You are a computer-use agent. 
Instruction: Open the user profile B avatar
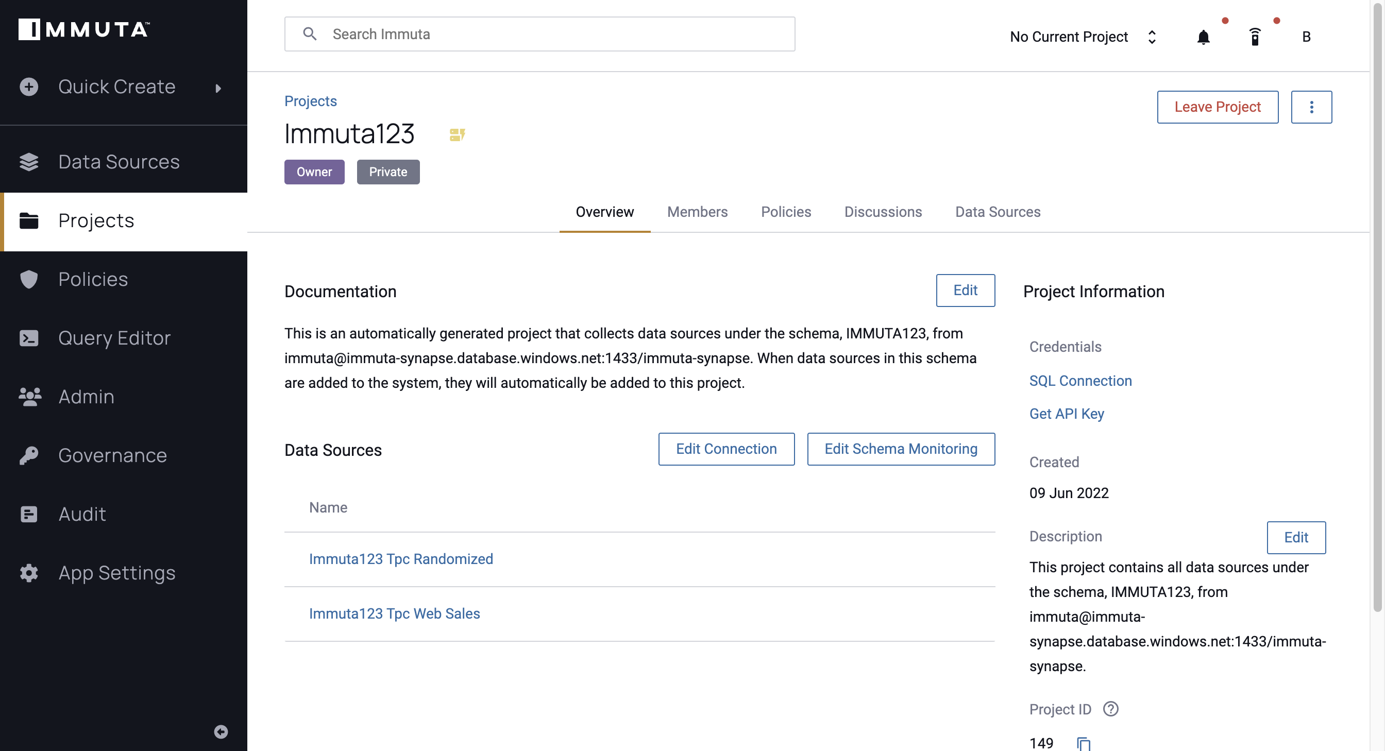(x=1307, y=37)
